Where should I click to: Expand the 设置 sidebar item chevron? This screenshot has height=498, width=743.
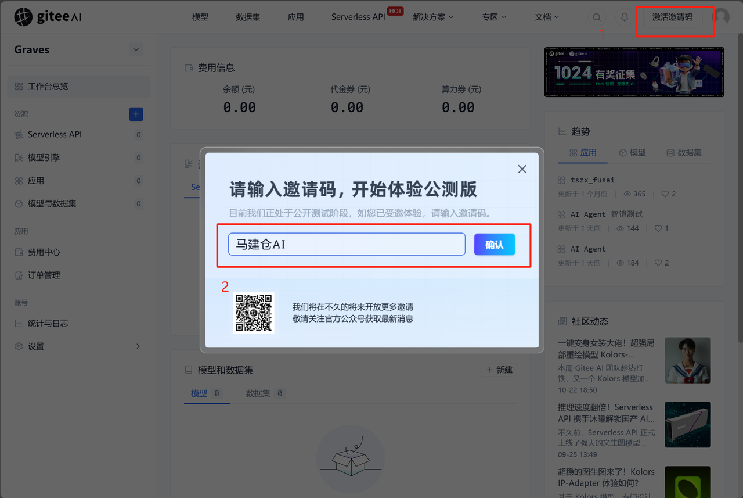(138, 346)
